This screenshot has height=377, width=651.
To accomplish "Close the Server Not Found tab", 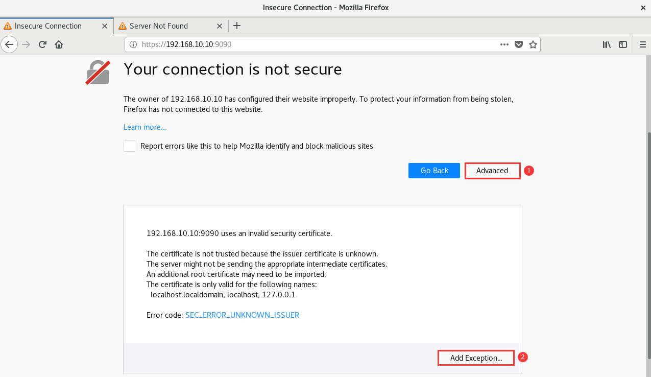I will click(x=220, y=26).
